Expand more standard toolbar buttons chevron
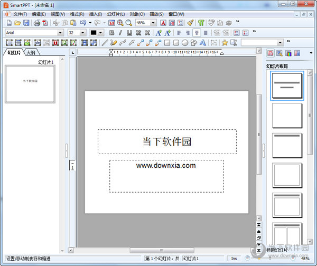The image size is (317, 266). click(238, 21)
